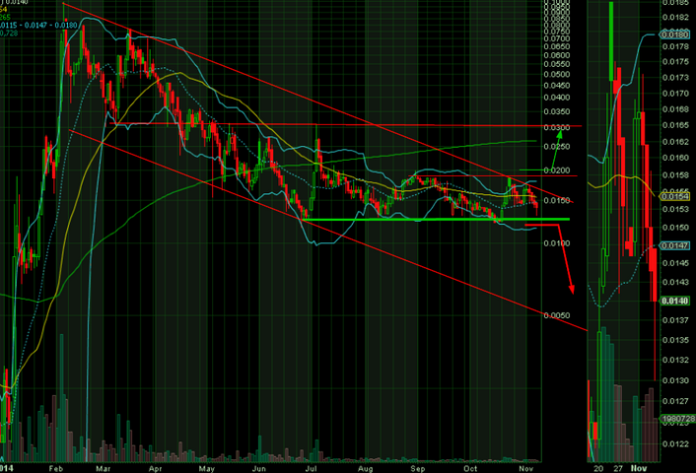Click the 0.0135 label on right chart axis
Viewport: 696px width, 473px height.
tap(675, 340)
